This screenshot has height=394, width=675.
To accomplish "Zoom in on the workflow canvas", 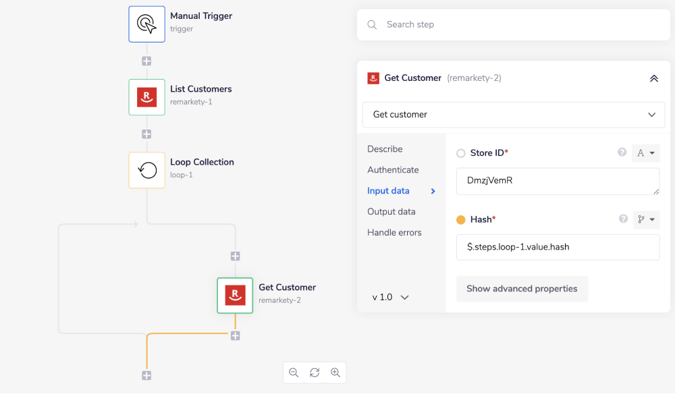I will coord(335,372).
